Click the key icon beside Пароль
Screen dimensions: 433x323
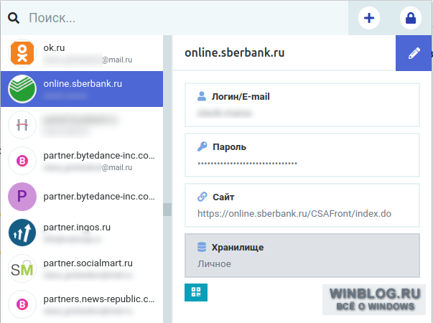point(202,146)
